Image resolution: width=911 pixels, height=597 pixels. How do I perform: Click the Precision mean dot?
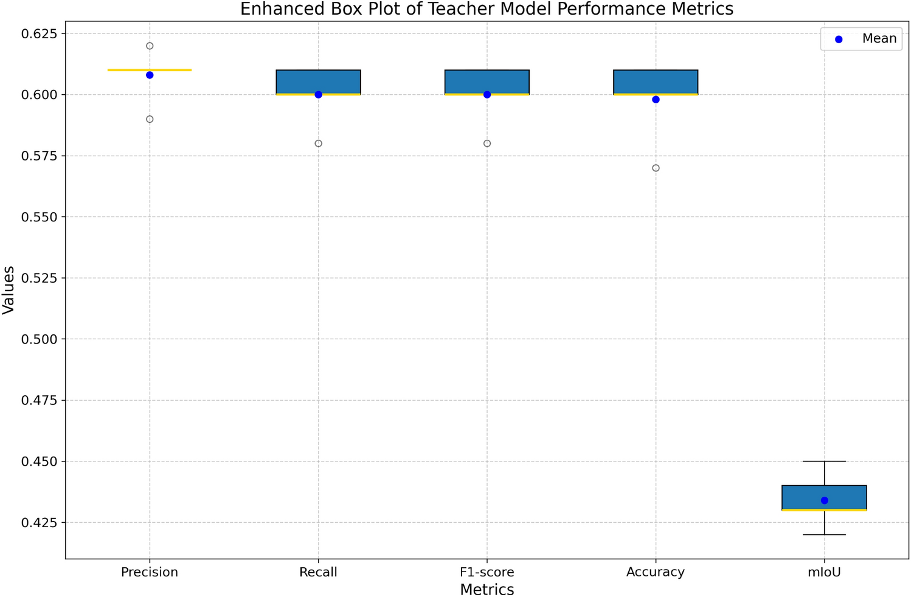click(x=150, y=75)
